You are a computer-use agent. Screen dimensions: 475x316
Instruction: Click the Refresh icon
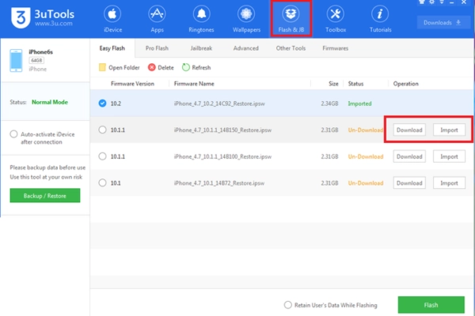click(x=186, y=68)
